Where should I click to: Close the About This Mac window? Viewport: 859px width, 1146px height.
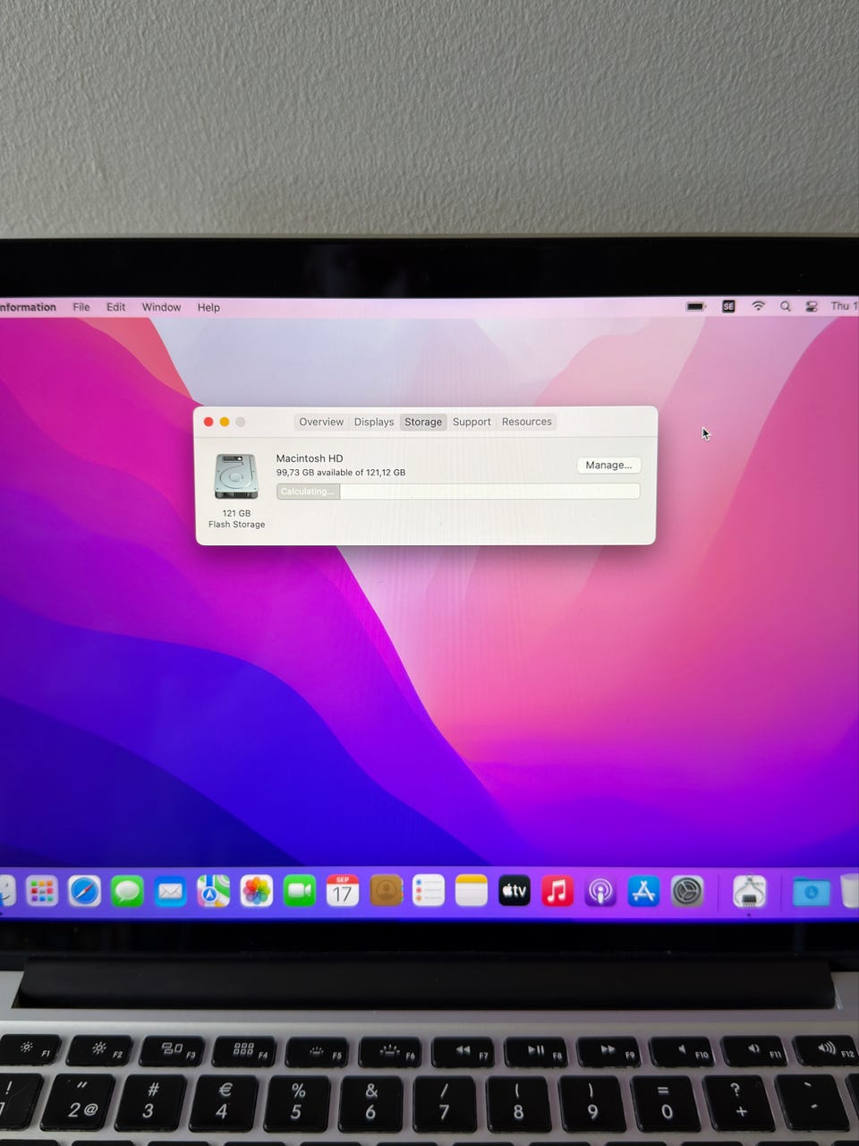coord(208,422)
